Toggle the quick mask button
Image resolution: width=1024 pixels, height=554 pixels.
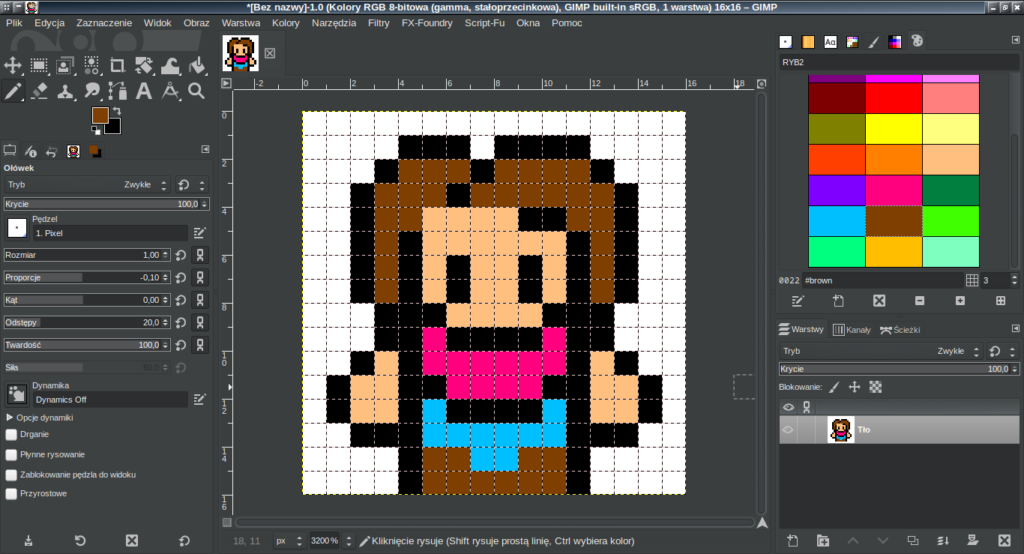point(227,523)
